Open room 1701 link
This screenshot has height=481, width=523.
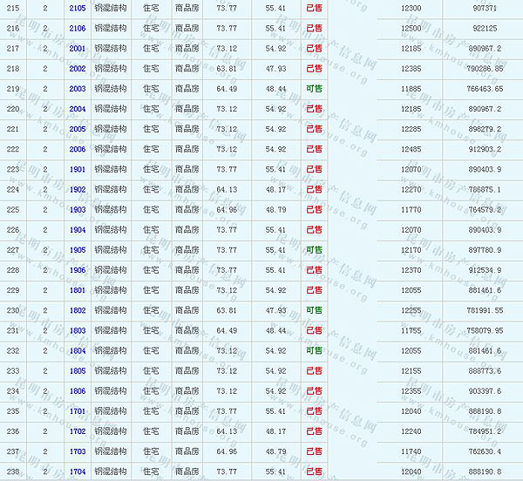point(77,411)
